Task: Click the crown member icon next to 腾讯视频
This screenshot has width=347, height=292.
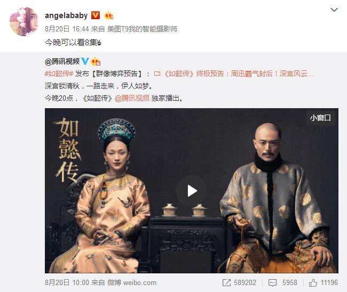Action: click(x=96, y=61)
